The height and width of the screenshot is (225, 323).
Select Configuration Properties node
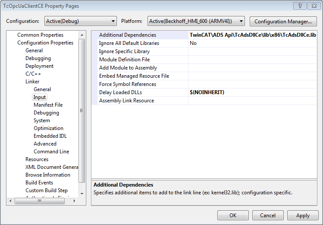pos(45,43)
